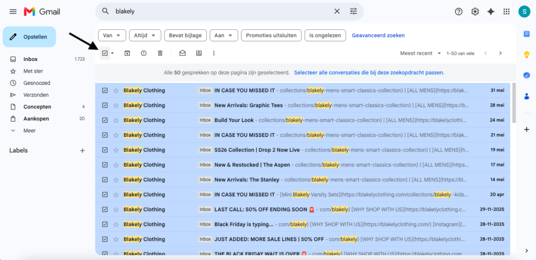Apply Is ongelezen filter
536x260 pixels.
tap(325, 35)
